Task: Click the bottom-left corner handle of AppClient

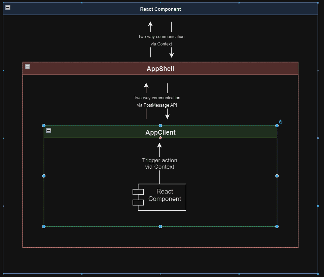Action: tap(43, 226)
